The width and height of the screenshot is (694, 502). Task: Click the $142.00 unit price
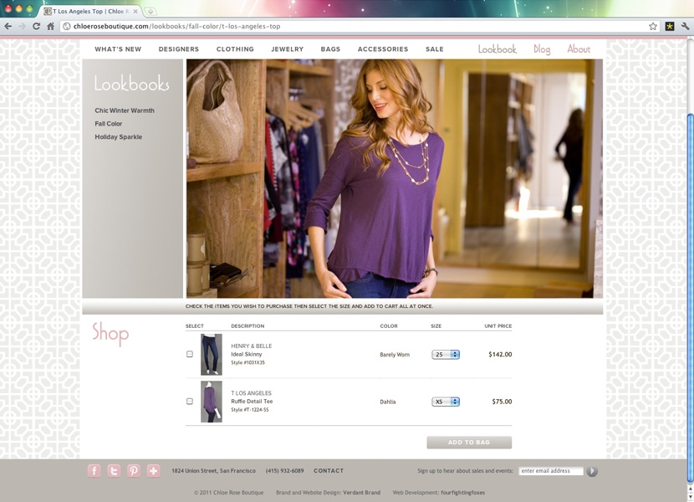pyautogui.click(x=500, y=354)
